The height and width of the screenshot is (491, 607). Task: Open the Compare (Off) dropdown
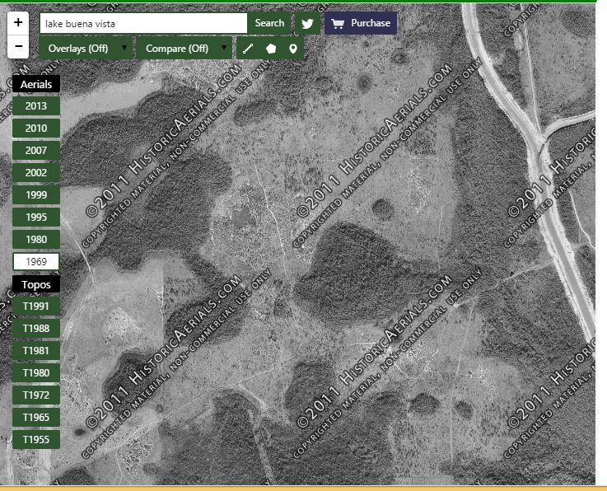(x=184, y=49)
